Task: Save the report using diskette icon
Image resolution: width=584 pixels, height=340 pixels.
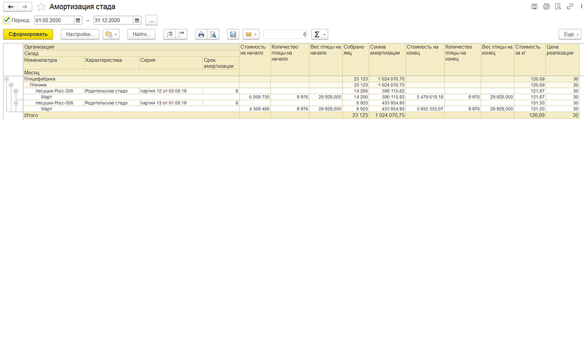Action: pos(233,34)
